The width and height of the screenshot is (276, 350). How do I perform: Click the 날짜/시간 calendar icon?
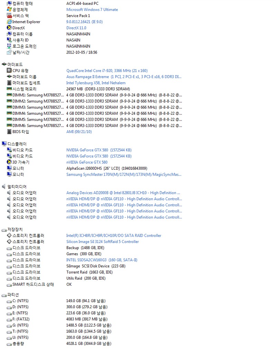click(9, 52)
